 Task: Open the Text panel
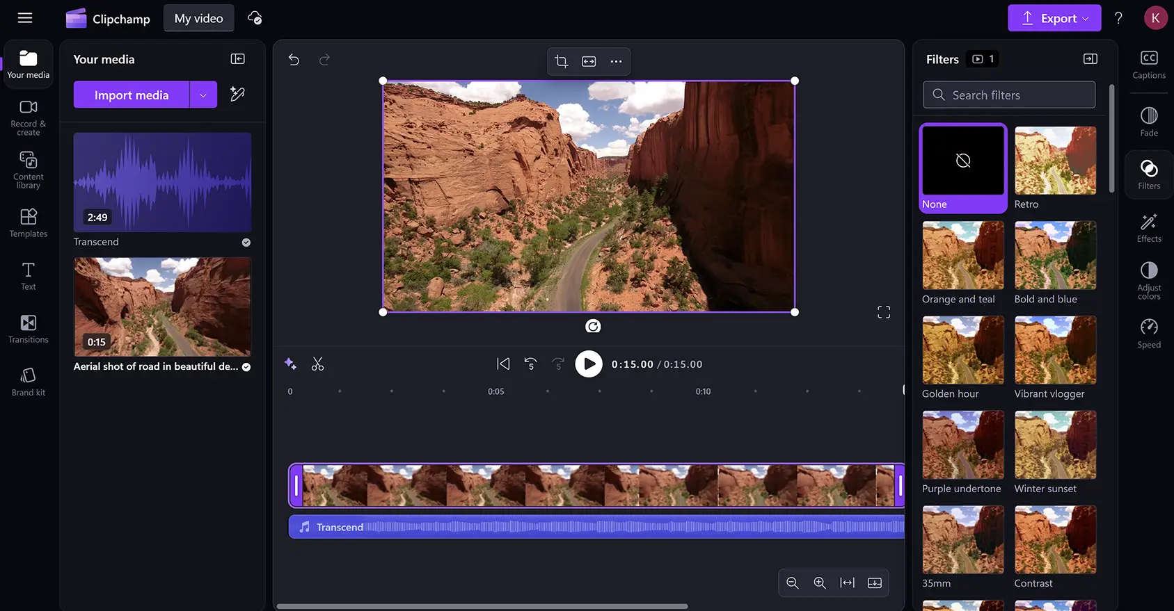pyautogui.click(x=29, y=276)
